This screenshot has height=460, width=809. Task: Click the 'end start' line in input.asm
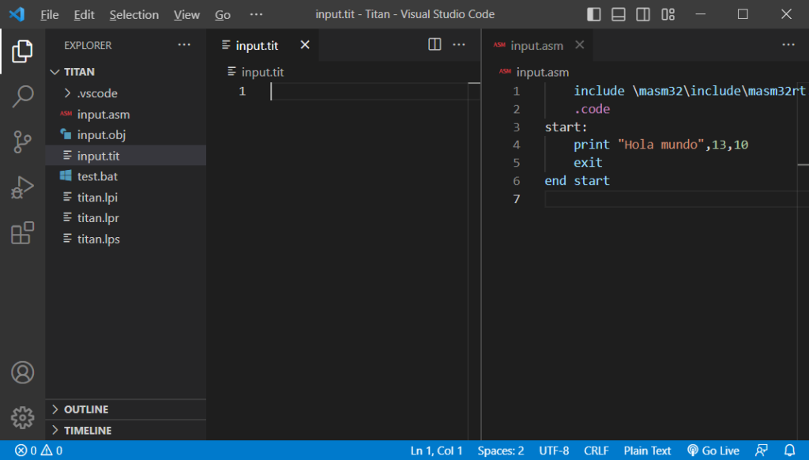[577, 181]
